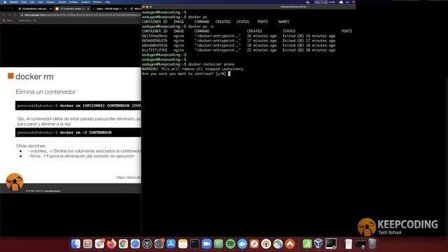Viewport: 448px width, 252px height.
Task: Click 'Elimina un contenedor' slide subtitle
Action: coord(45,92)
